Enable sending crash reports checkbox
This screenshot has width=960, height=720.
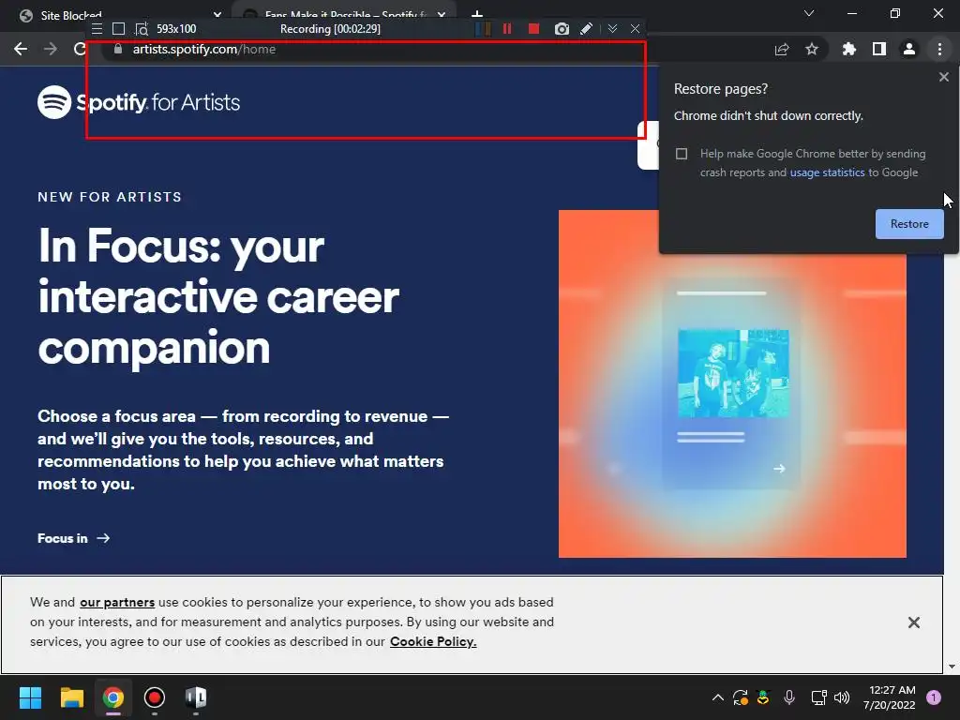click(x=682, y=154)
